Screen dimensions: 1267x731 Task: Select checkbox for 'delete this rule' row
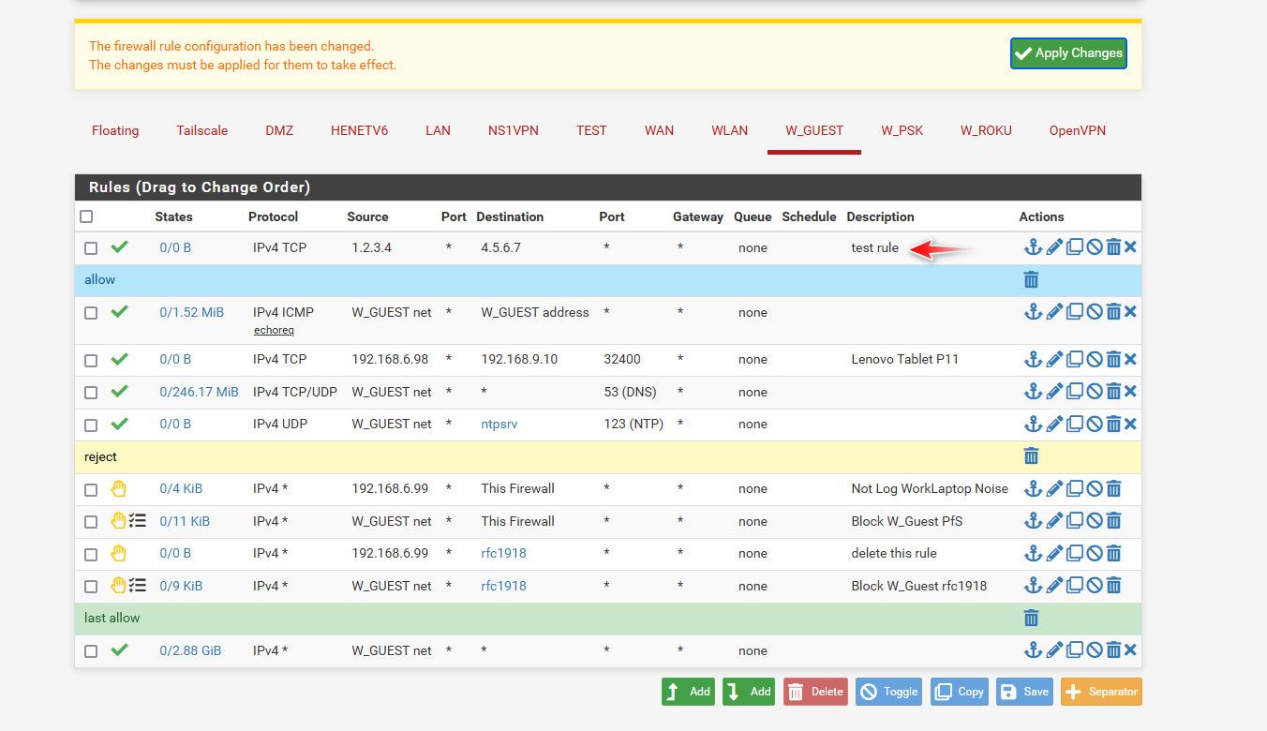pos(91,554)
